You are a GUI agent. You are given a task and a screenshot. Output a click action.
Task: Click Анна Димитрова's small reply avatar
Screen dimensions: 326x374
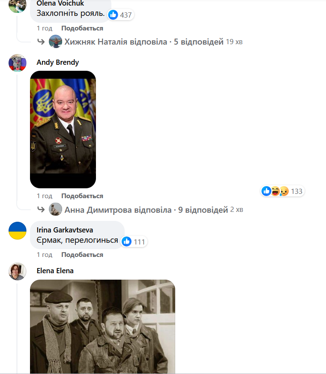(x=55, y=209)
